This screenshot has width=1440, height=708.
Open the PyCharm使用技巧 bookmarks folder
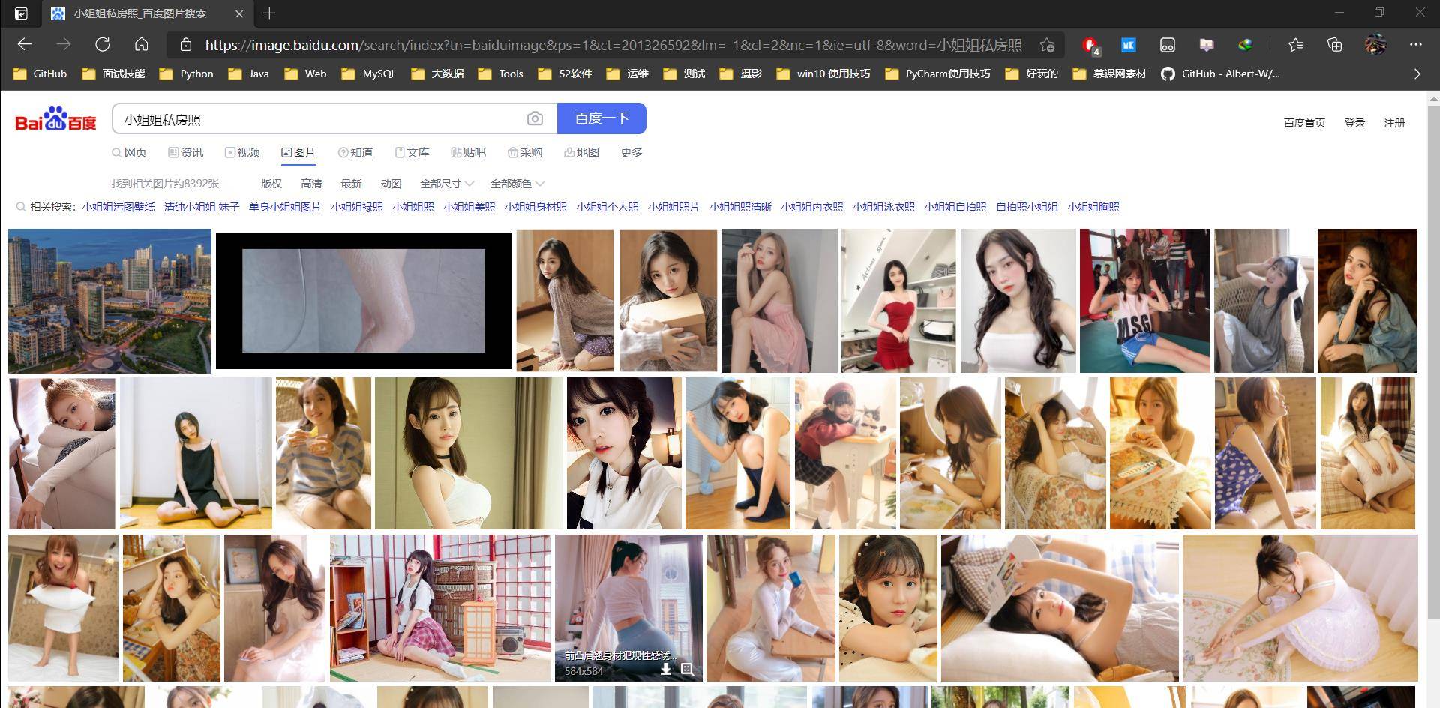(x=937, y=73)
